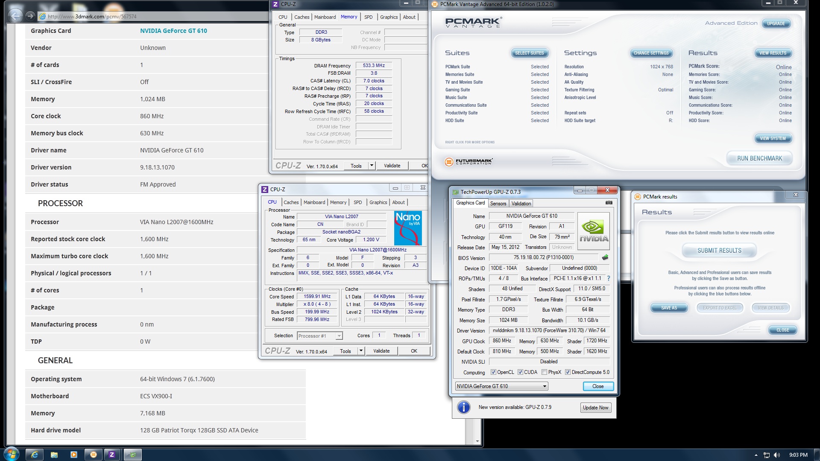Toggle the OpenCL checkbox
820x461 pixels.
click(x=493, y=372)
